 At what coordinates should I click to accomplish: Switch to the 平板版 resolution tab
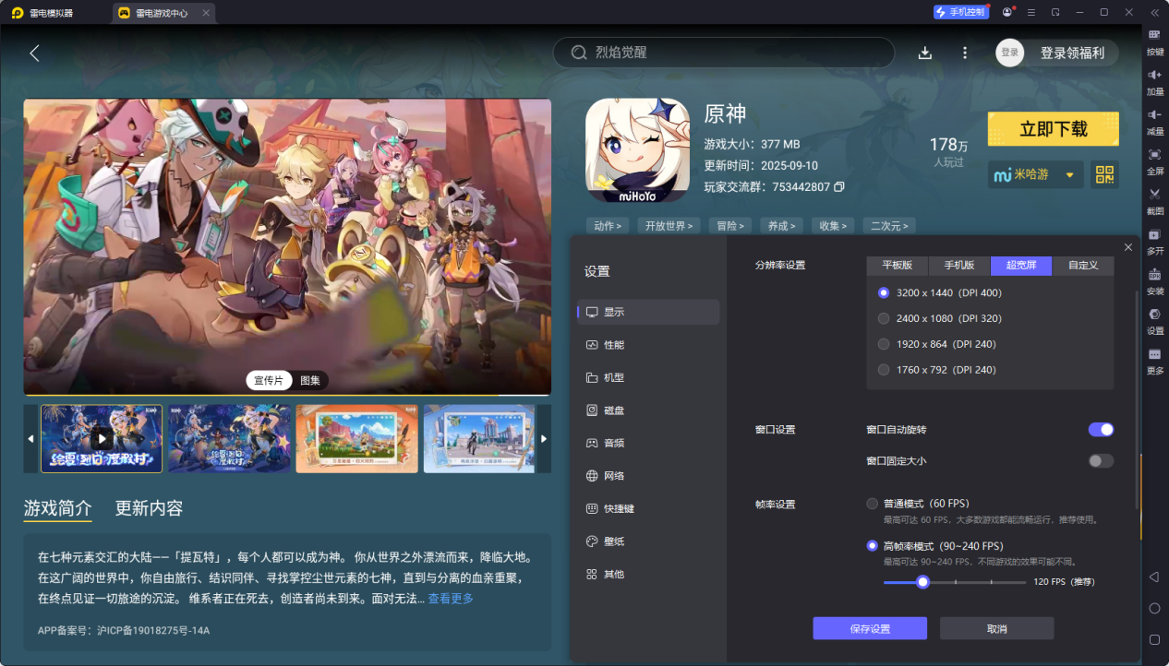898,266
